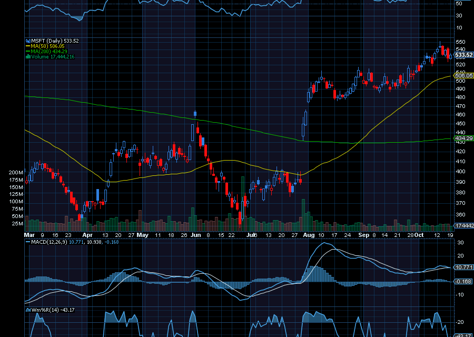Click the area icon beside Wm%R(14)
Image resolution: width=474 pixels, height=337 pixels.
[28, 310]
